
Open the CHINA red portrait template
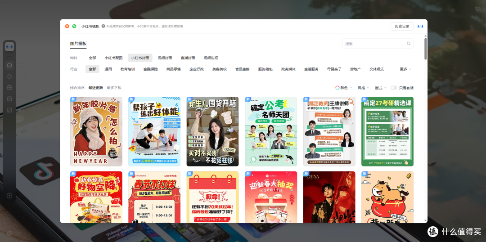tap(329, 197)
